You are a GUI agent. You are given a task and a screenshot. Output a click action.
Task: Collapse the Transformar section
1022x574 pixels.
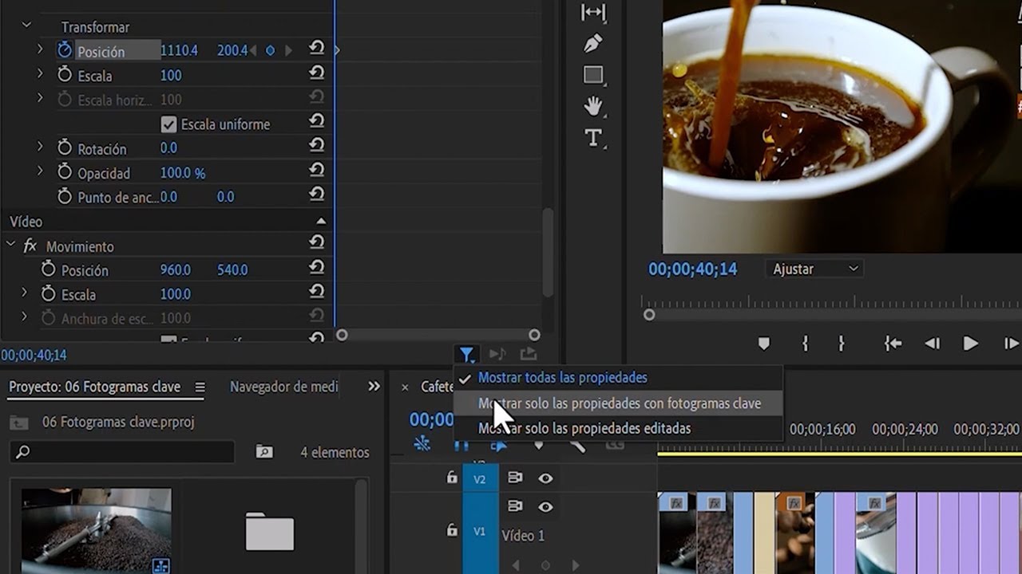[x=26, y=25]
